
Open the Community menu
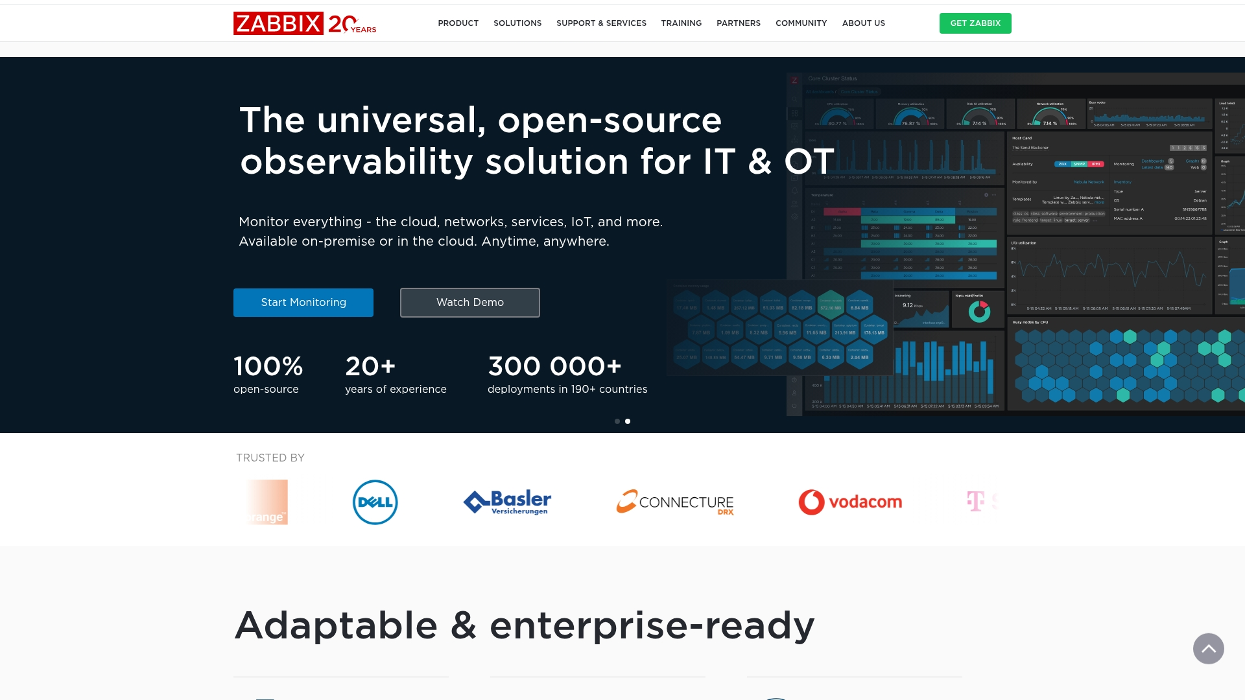pos(801,23)
